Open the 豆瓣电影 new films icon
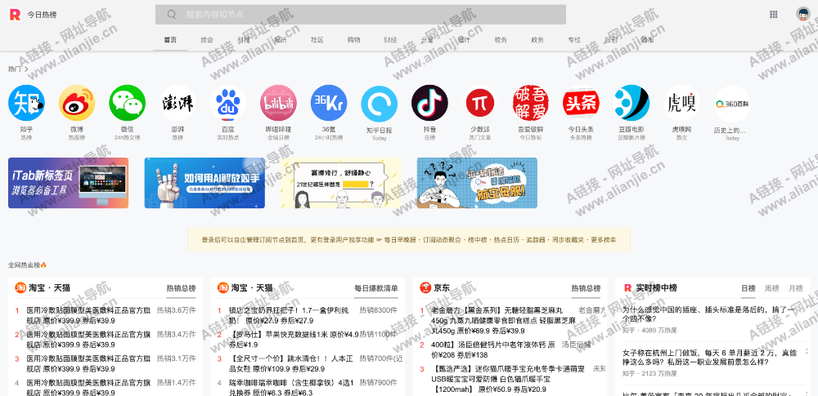The width and height of the screenshot is (818, 396). click(631, 103)
